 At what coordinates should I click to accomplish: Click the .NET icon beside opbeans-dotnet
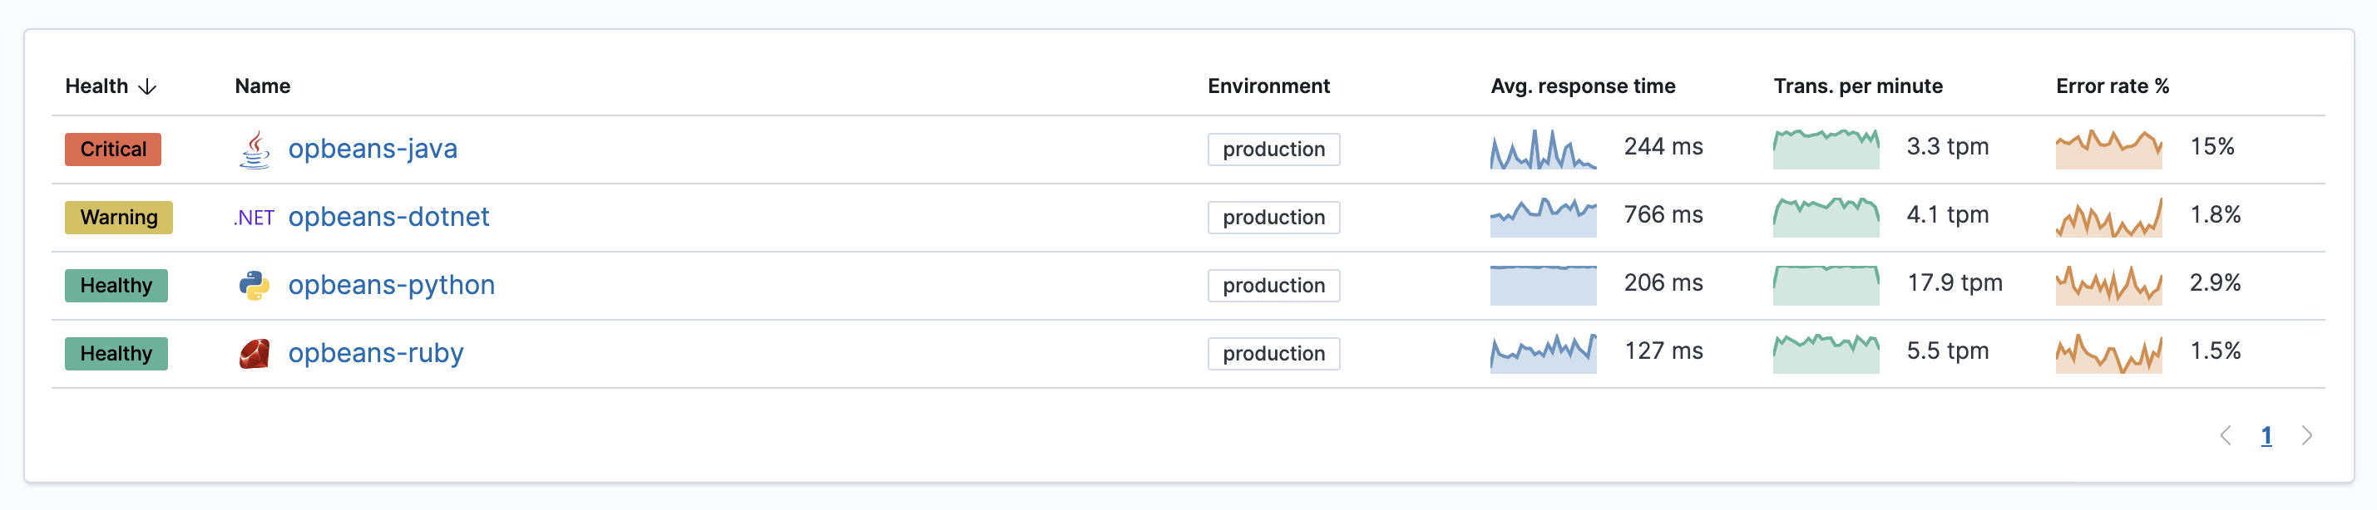point(254,218)
